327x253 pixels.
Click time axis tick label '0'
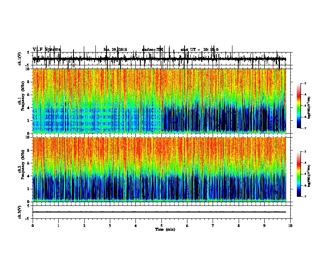click(x=33, y=226)
